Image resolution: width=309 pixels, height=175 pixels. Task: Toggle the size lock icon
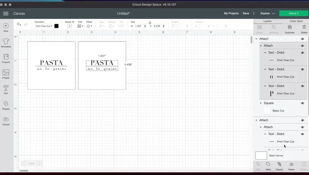click(150, 23)
